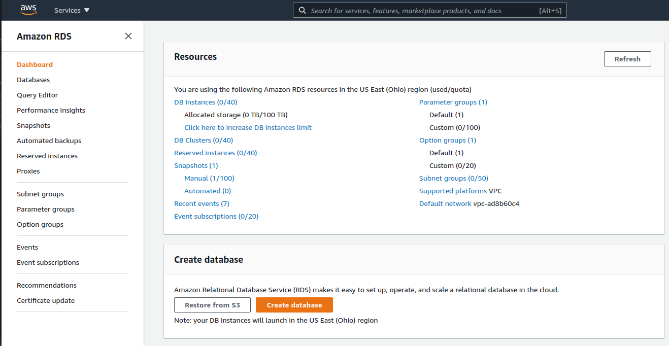Click the Custom (0/20) option groups text
The image size is (669, 346).
(x=453, y=165)
